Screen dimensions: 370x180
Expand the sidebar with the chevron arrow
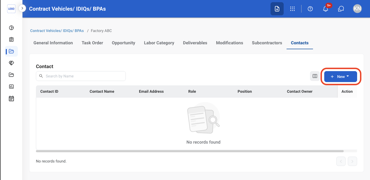point(22,8)
